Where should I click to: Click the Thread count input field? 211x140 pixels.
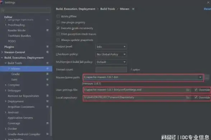pos(111,70)
